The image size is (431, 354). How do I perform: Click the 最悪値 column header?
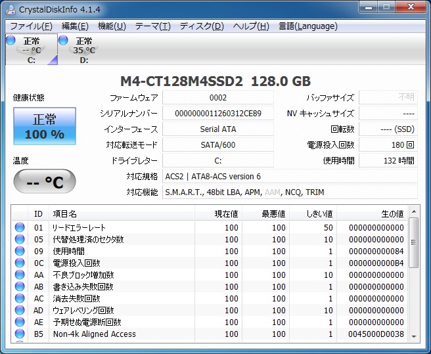click(266, 213)
